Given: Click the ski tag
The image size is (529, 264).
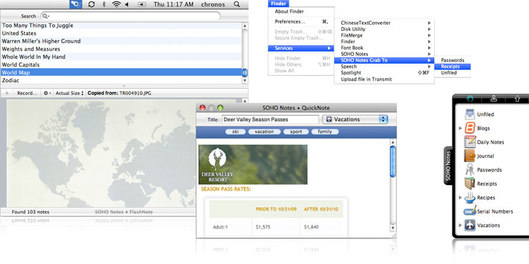Looking at the screenshot, I should (235, 132).
